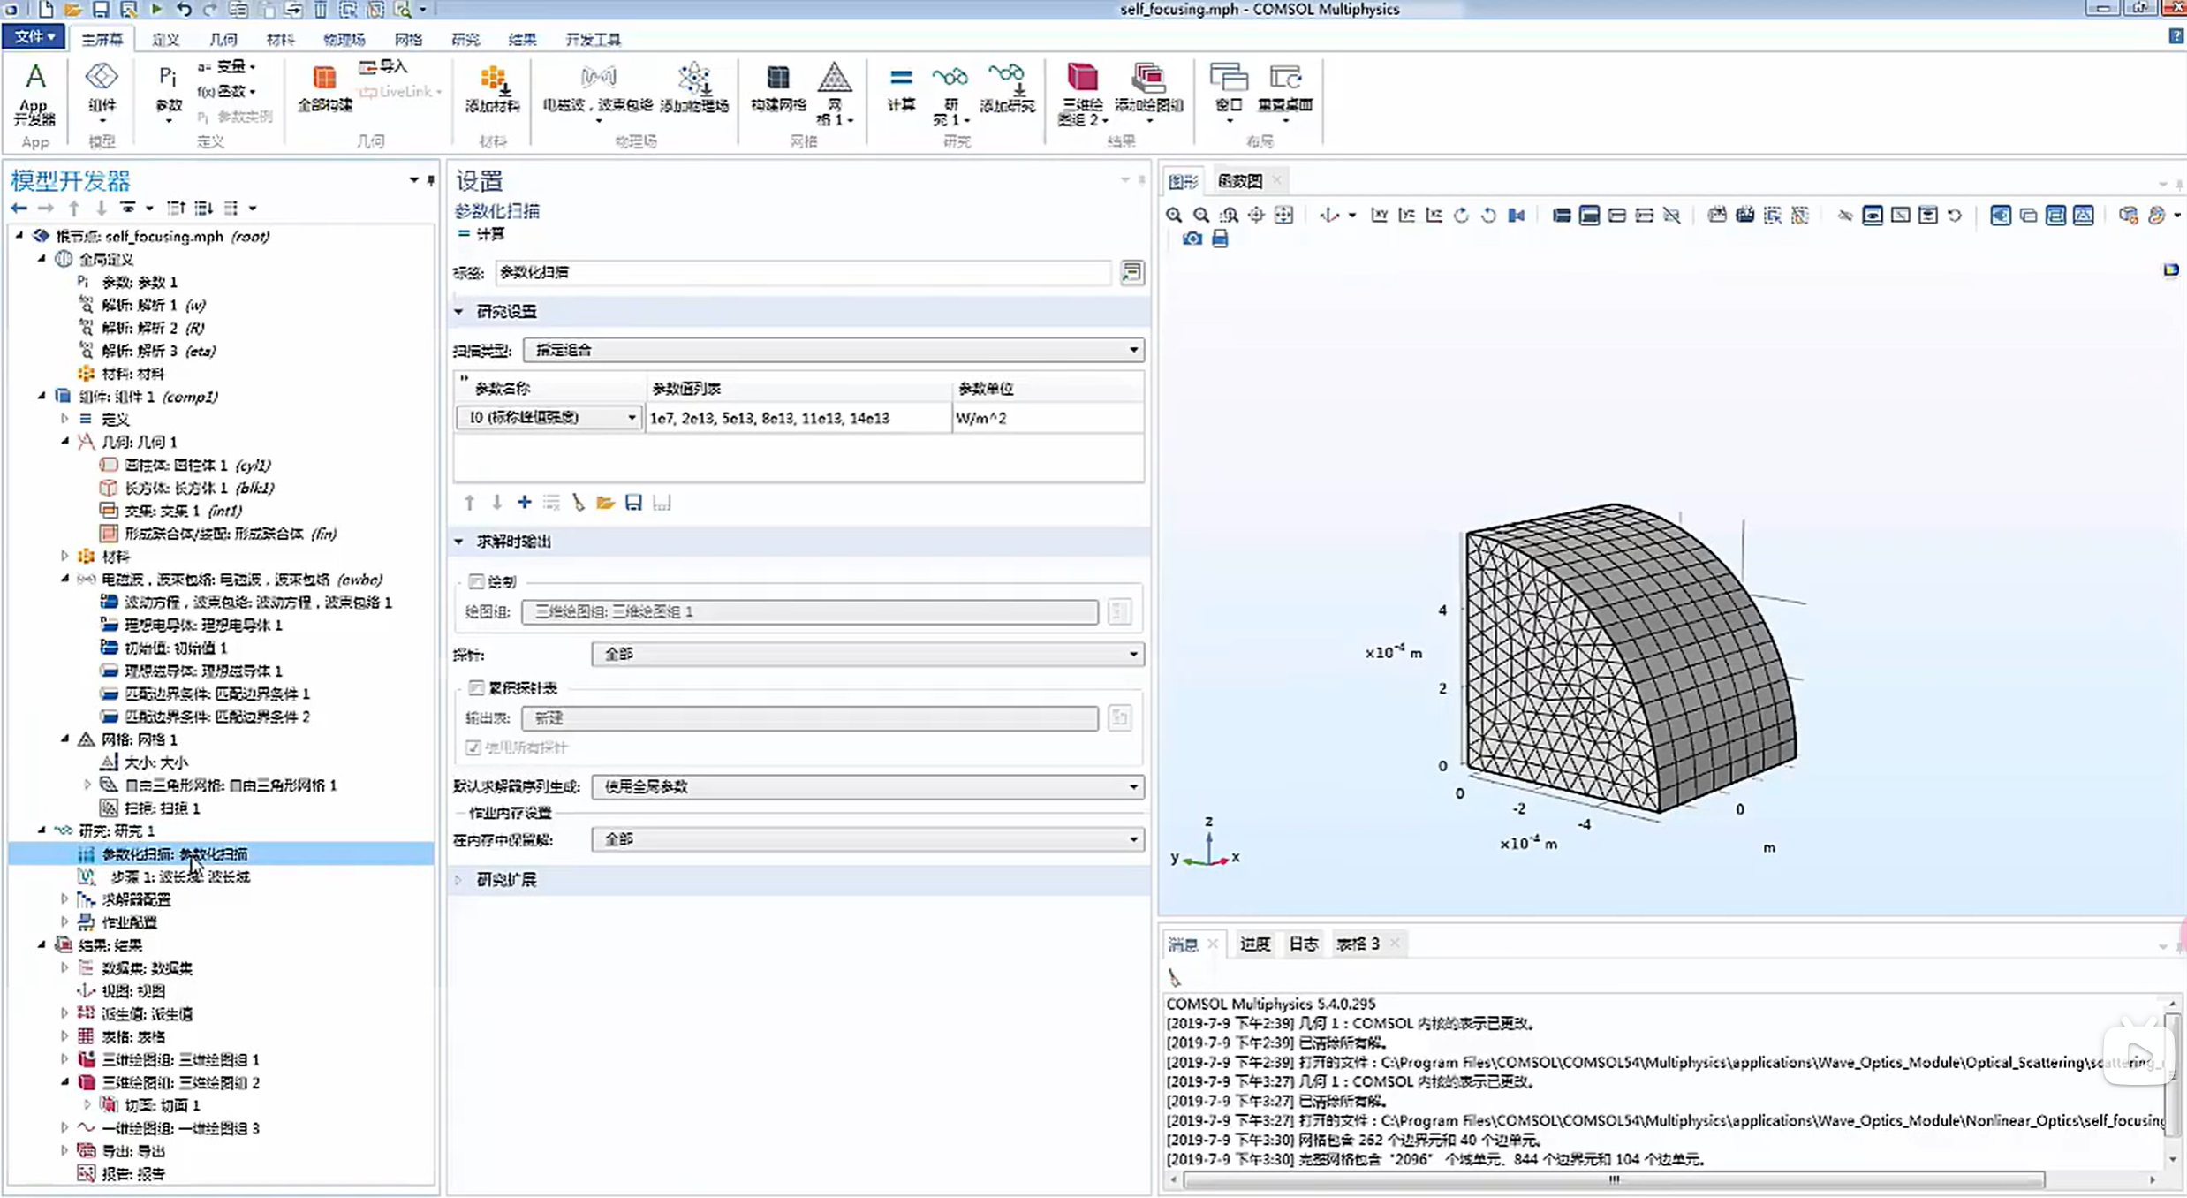This screenshot has width=2187, height=1198.
Task: Click the 计算 (Compute) button under the settings title
Action: coord(482,234)
